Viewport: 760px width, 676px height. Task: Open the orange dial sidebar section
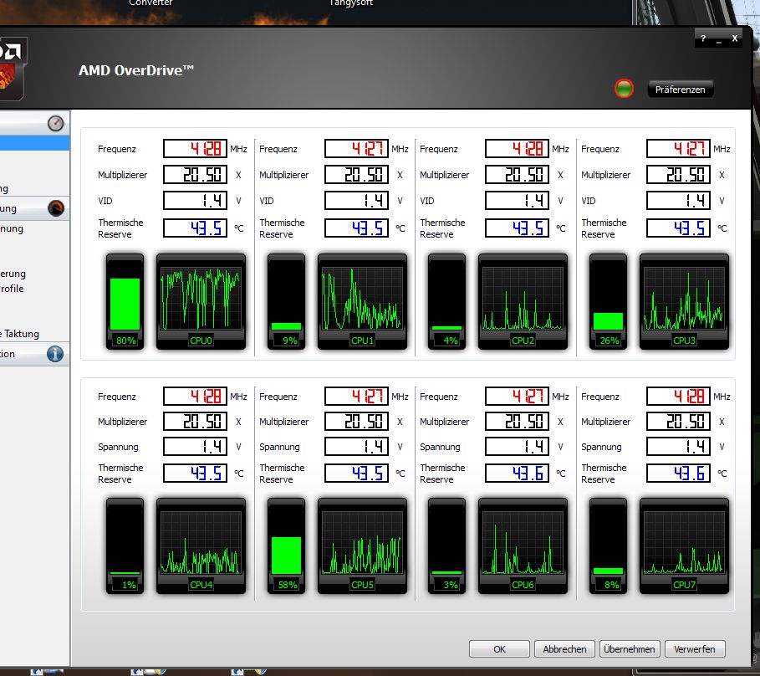56,208
